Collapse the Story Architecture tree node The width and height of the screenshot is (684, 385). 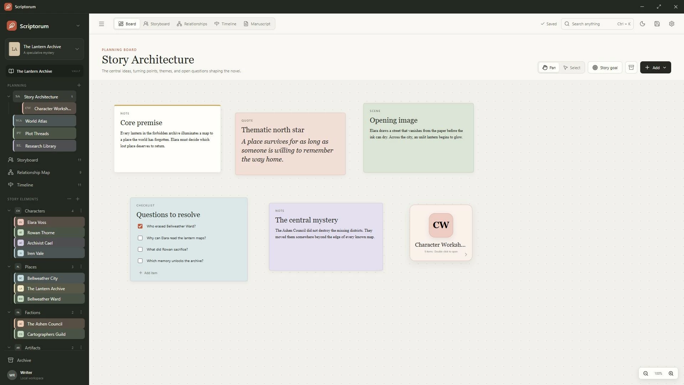tap(9, 97)
